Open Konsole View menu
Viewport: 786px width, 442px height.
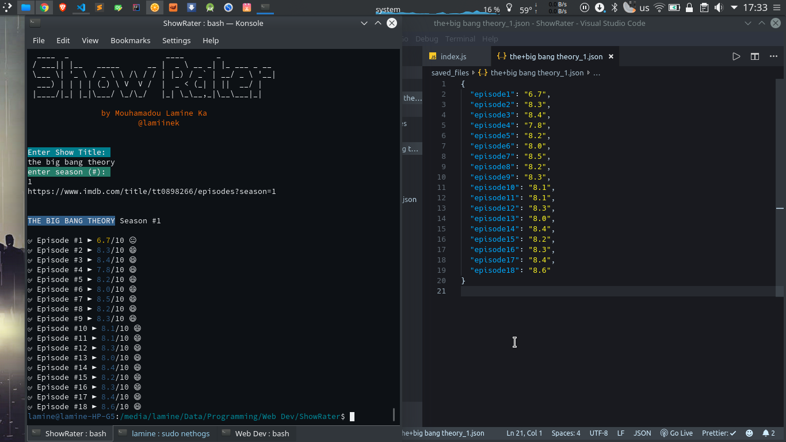tap(90, 40)
